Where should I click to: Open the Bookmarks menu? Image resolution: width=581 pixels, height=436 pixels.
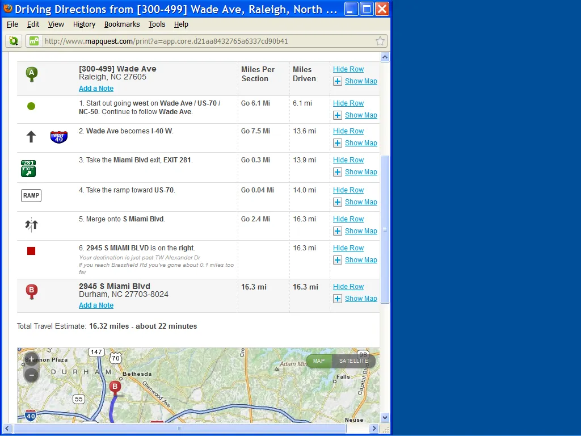pos(122,24)
